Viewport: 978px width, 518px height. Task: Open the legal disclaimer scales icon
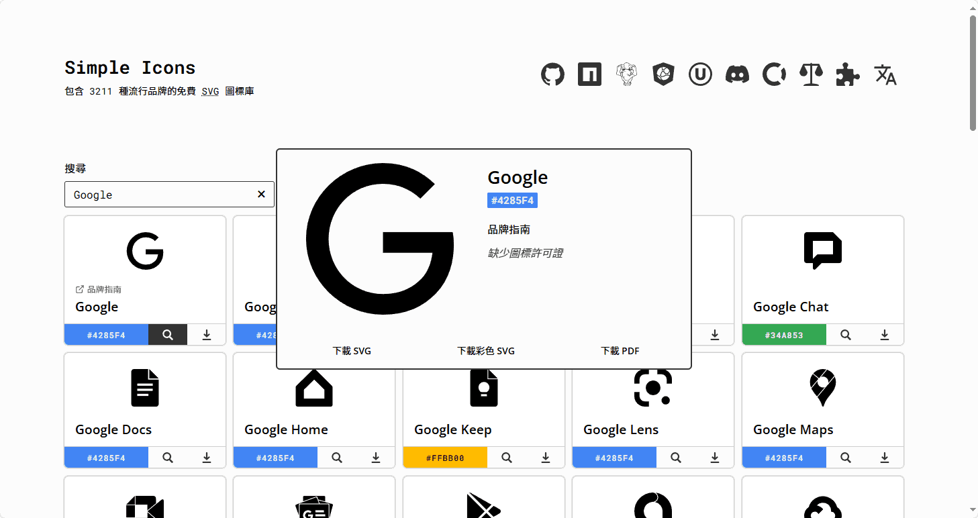pyautogui.click(x=811, y=74)
